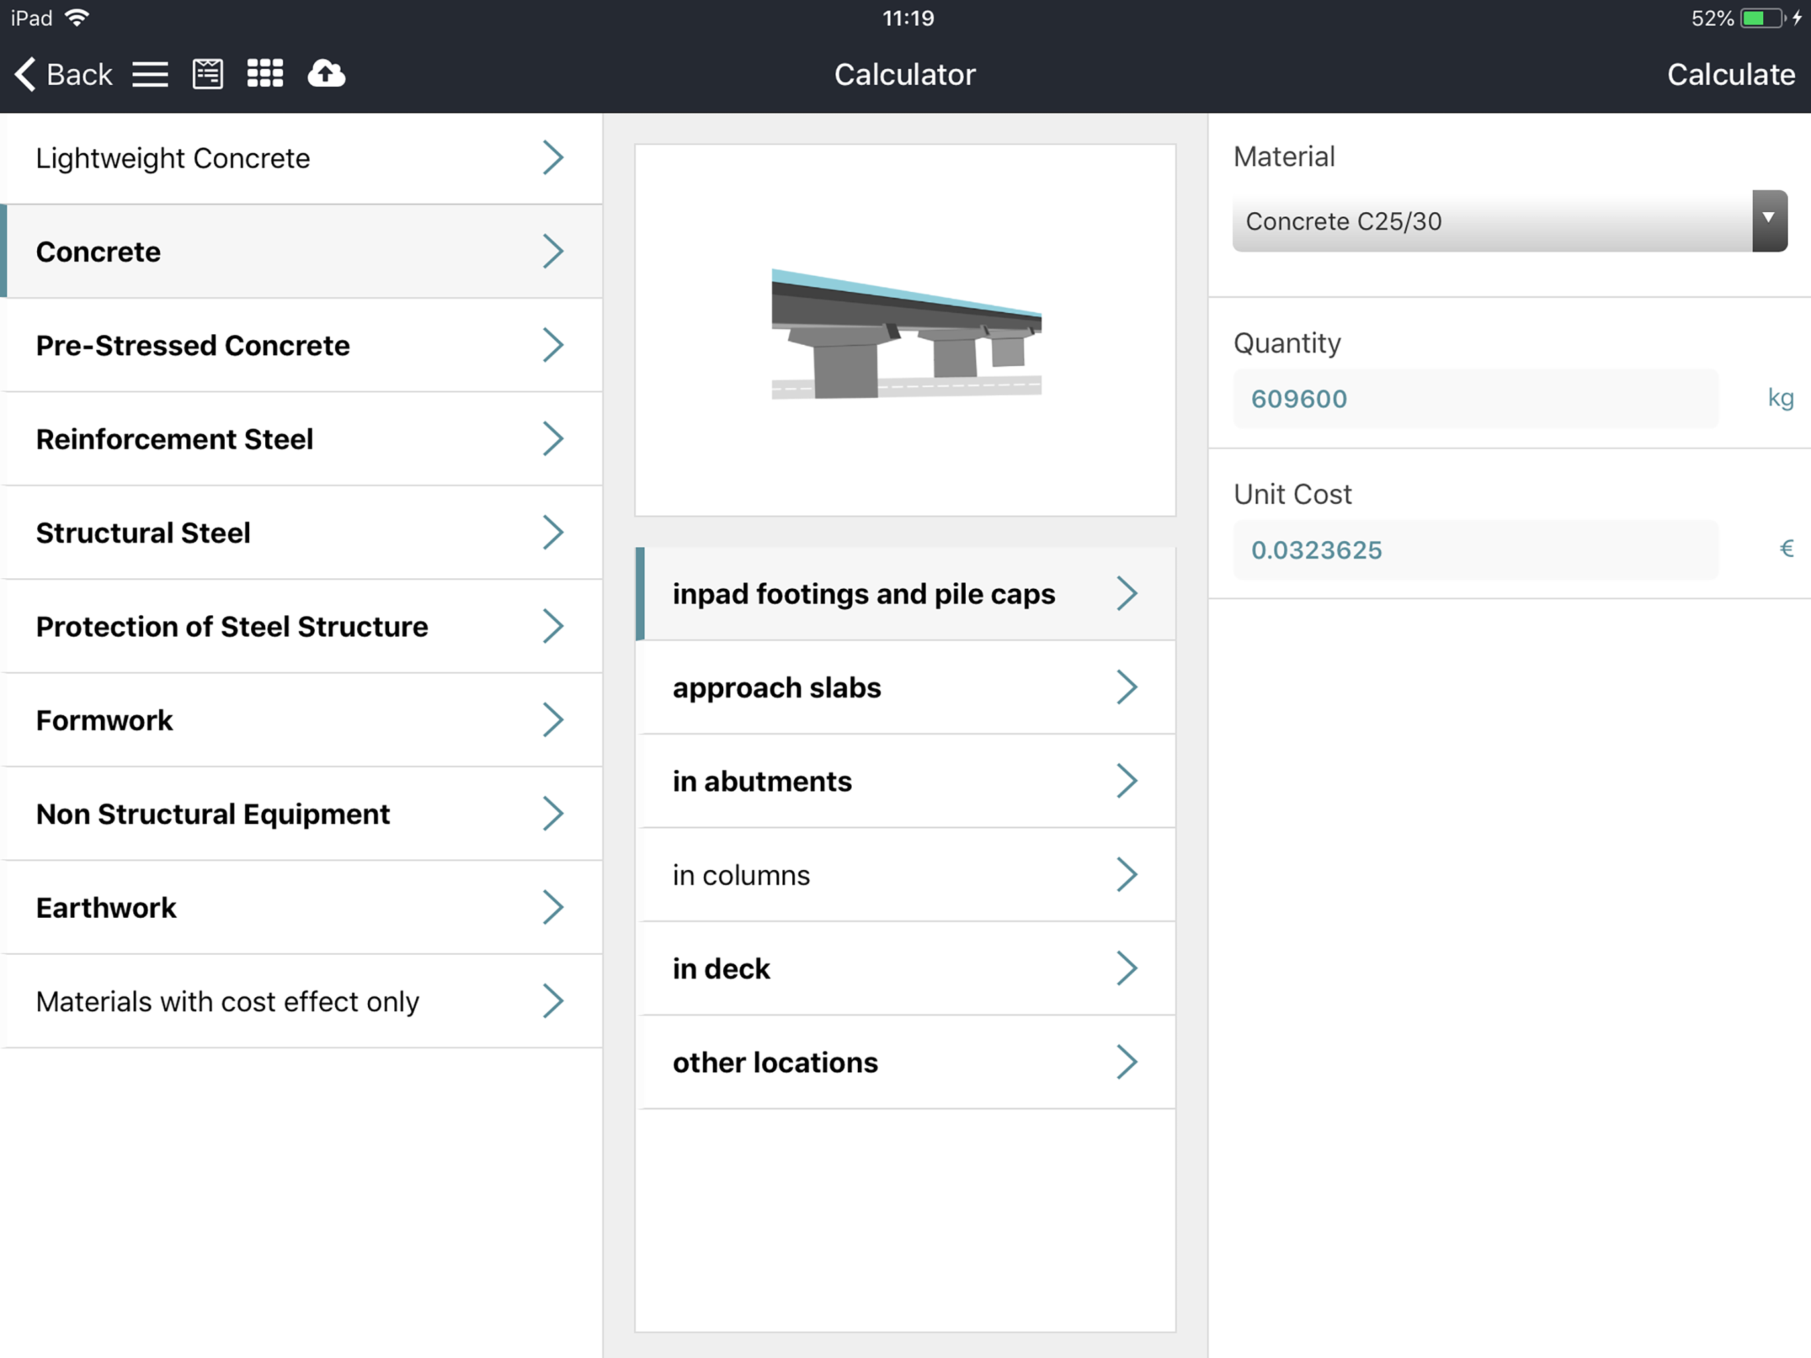This screenshot has height=1358, width=1811.
Task: Expand the Structural Steel chevron
Action: (x=553, y=532)
